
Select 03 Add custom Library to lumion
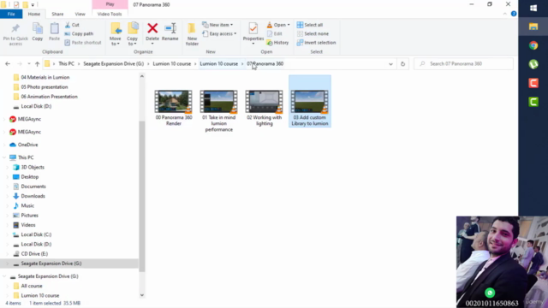coord(310,101)
